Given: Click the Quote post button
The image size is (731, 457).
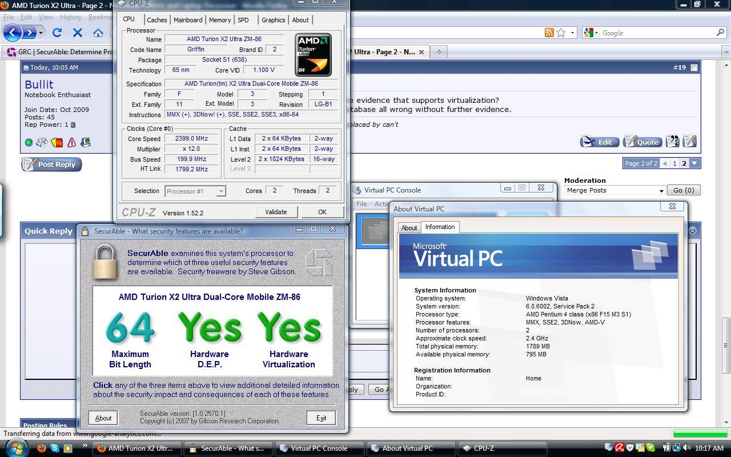Looking at the screenshot, I should coord(642,142).
